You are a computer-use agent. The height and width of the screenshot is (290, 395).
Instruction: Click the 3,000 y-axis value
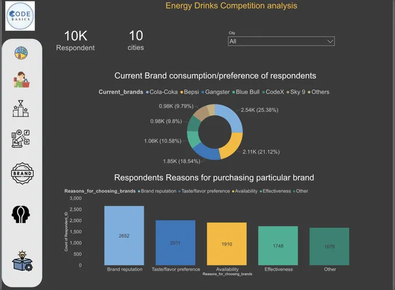[x=75, y=198]
